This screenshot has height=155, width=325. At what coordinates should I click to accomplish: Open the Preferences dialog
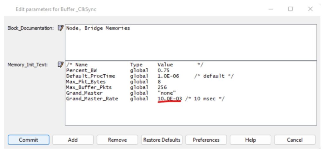(x=206, y=140)
